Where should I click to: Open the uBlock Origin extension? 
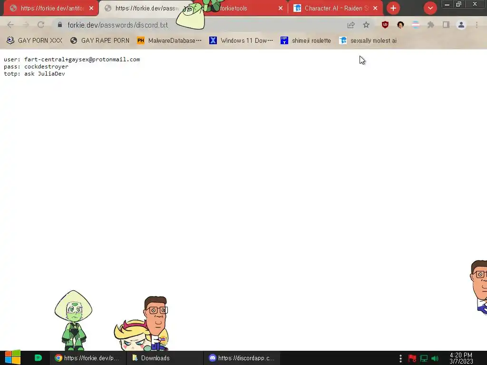pos(385,25)
